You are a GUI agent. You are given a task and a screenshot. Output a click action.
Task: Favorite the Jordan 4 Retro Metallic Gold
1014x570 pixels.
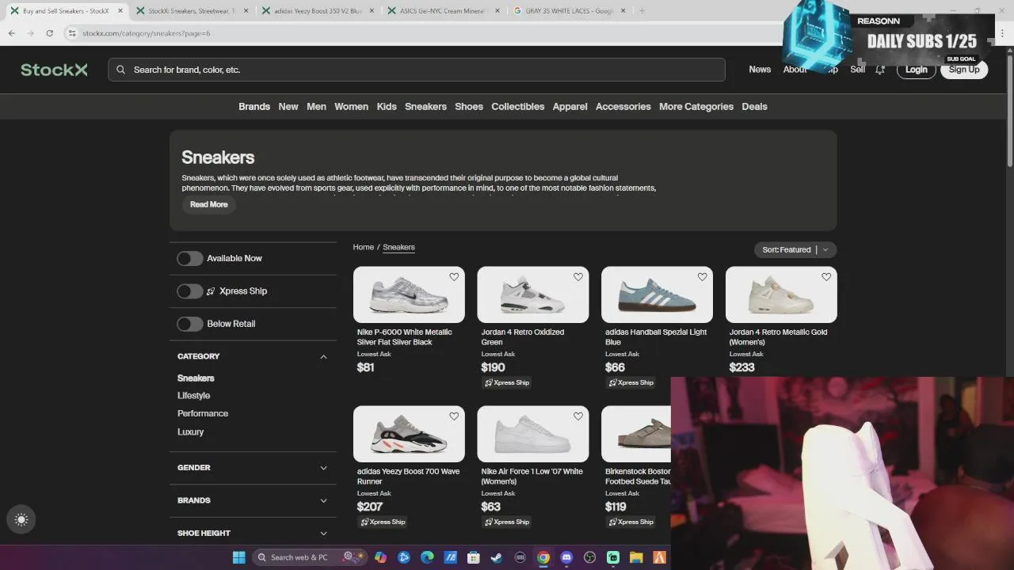click(826, 276)
